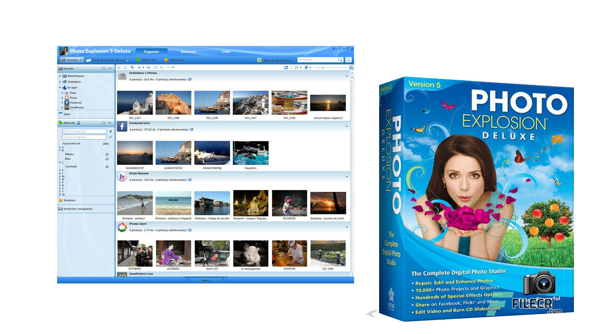Image resolution: width=594 pixels, height=334 pixels.
Task: Confirm the new keyword with the checkmark icon
Action: pos(110,137)
